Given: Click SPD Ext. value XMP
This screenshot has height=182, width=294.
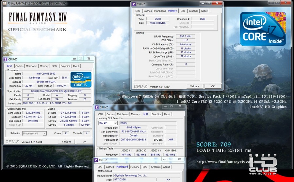Looking at the screenshot, I should (171, 140).
